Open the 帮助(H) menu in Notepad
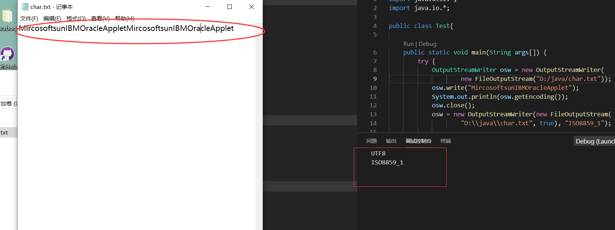 click(x=124, y=18)
